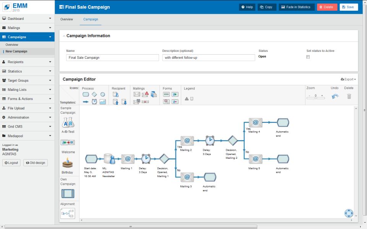Click the Copy button

267,7
